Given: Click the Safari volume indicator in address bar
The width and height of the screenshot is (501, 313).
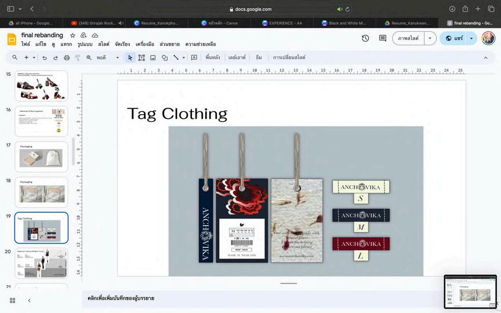Looking at the screenshot, I should click(x=340, y=9).
